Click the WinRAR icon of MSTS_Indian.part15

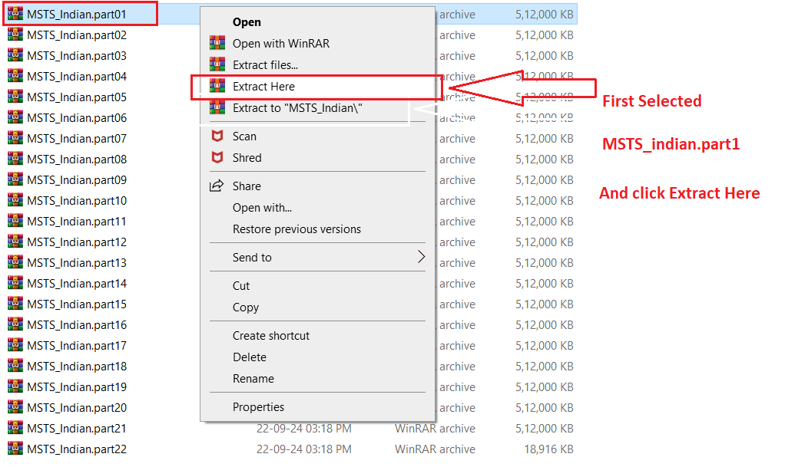tap(15, 304)
